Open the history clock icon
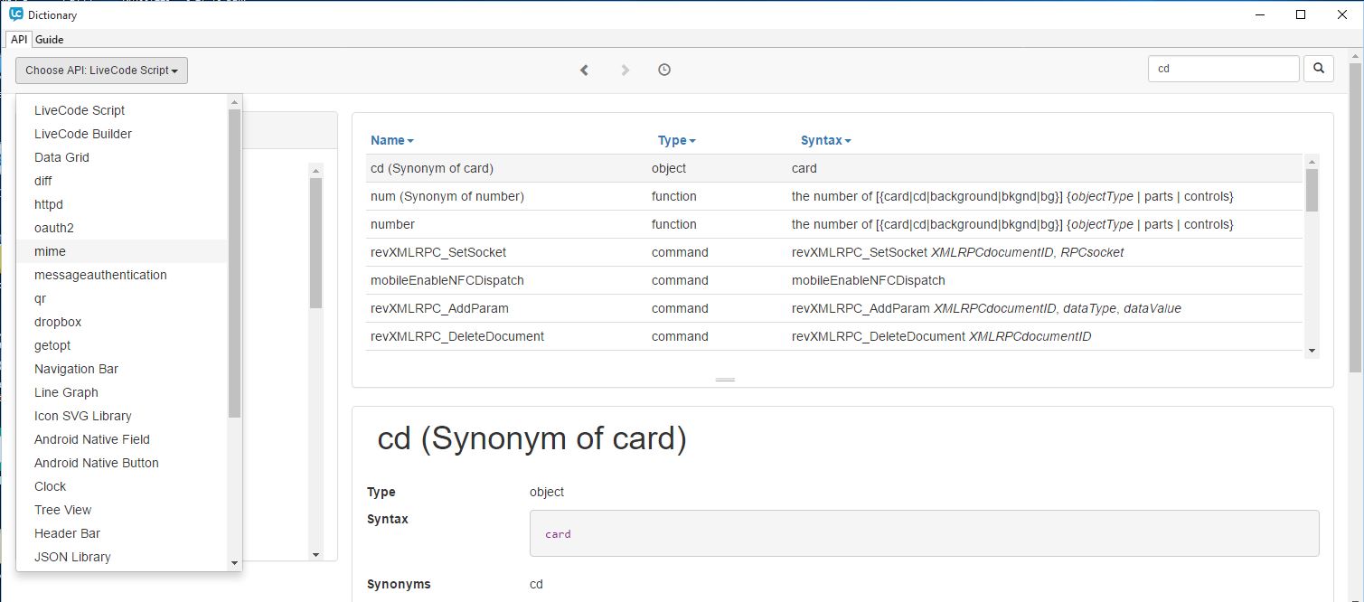The height and width of the screenshot is (602, 1364). click(x=664, y=70)
